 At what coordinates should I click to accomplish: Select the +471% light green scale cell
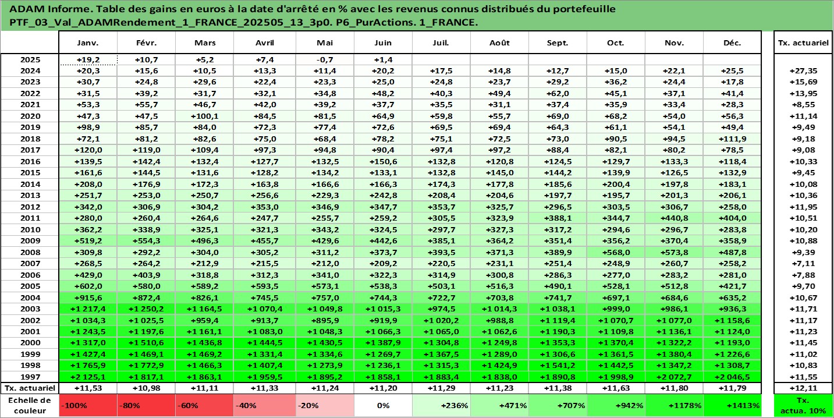(x=499, y=405)
